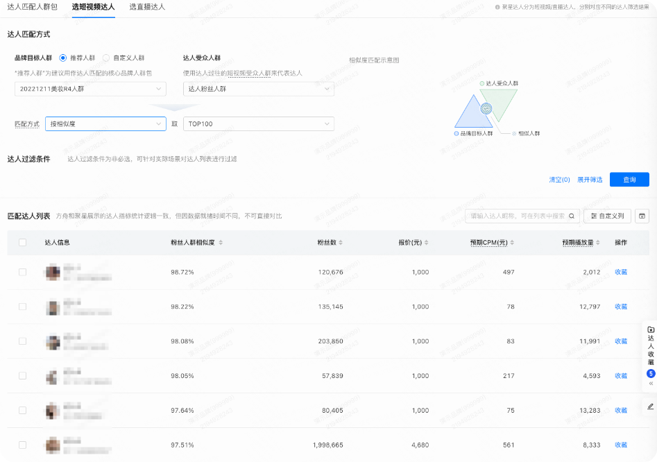Viewport: 657px width, 462px height.
Task: Sort the table by 粉丝数 column
Action: [x=342, y=243]
